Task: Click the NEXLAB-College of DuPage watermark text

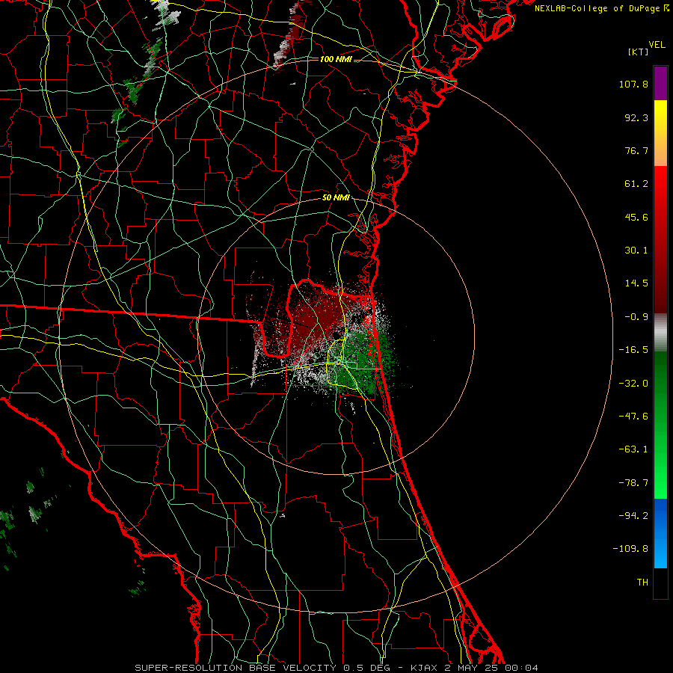Action: point(601,8)
